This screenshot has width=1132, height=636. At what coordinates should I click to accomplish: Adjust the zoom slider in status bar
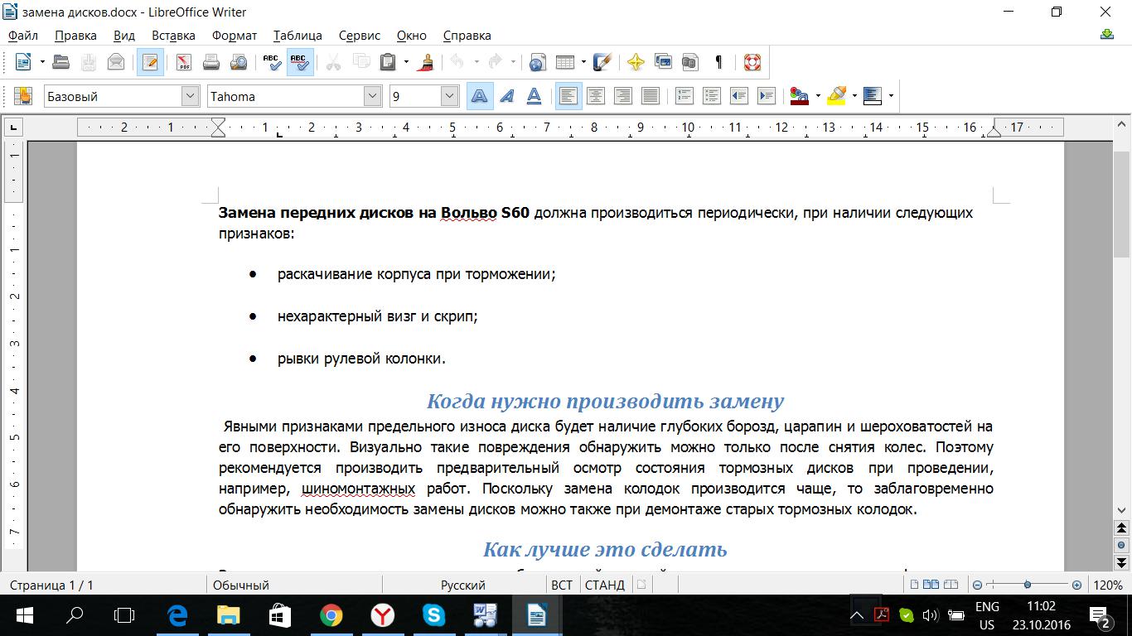coord(1028,585)
